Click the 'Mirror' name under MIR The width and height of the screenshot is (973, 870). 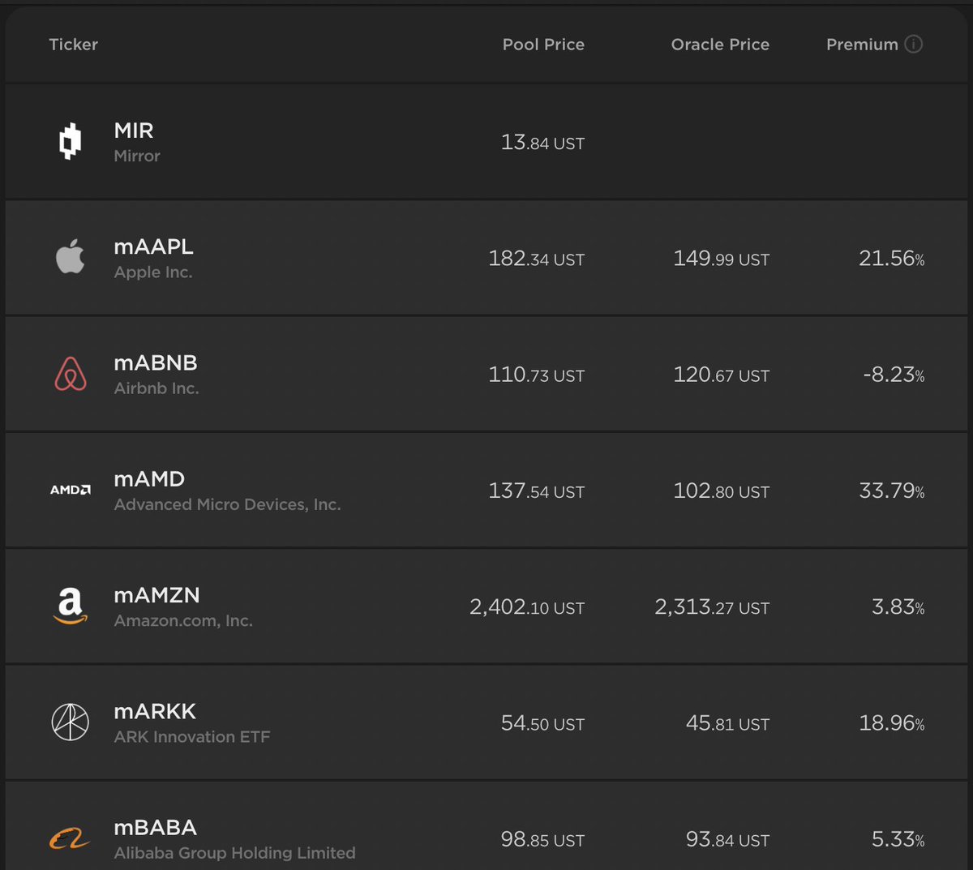click(x=137, y=156)
